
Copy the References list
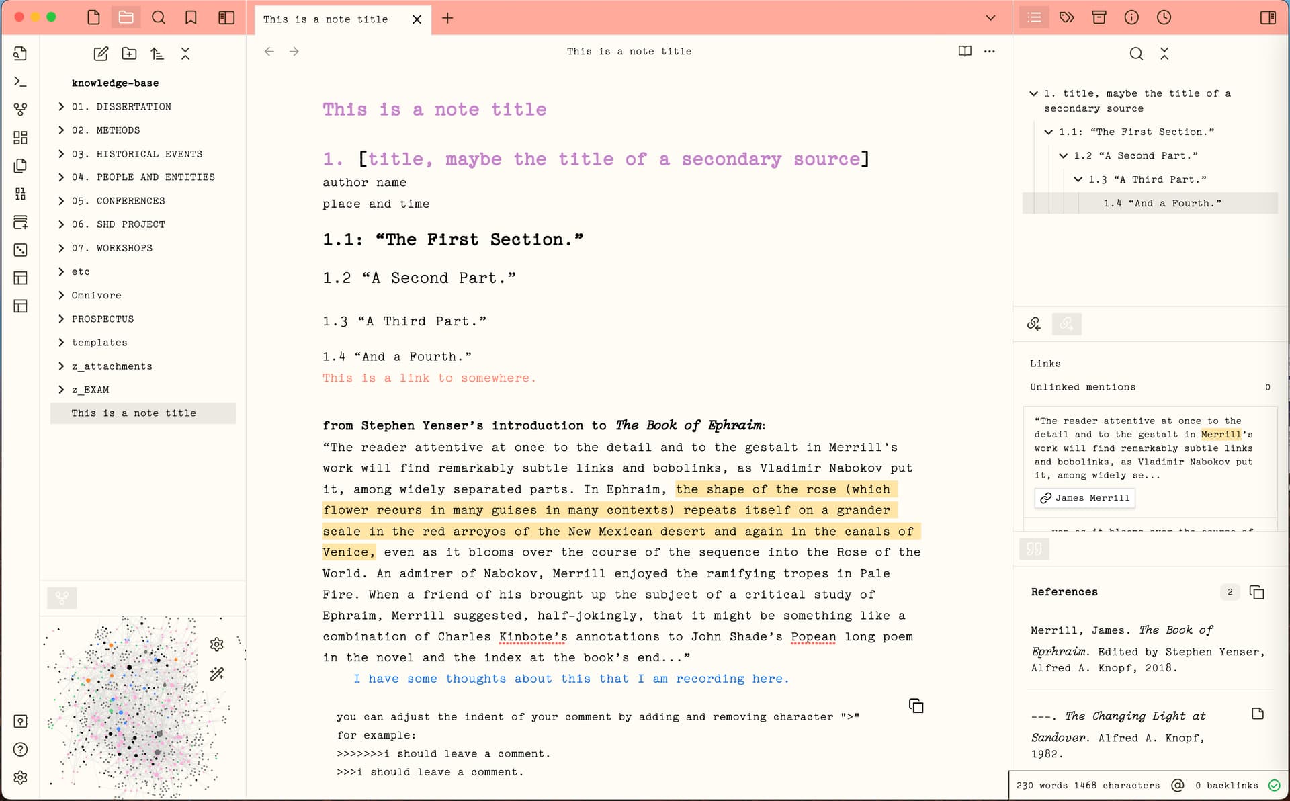1257,592
